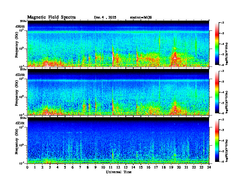Click the hour tick label "21" on time axis
Image resolution: width=249 pixels, height=192 pixels.
tap(186, 167)
